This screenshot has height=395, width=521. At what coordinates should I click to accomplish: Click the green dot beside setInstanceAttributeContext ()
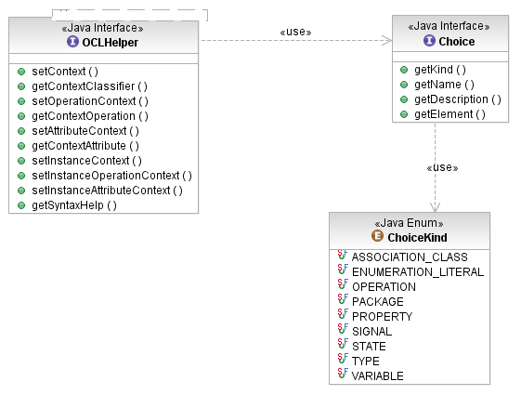click(21, 191)
